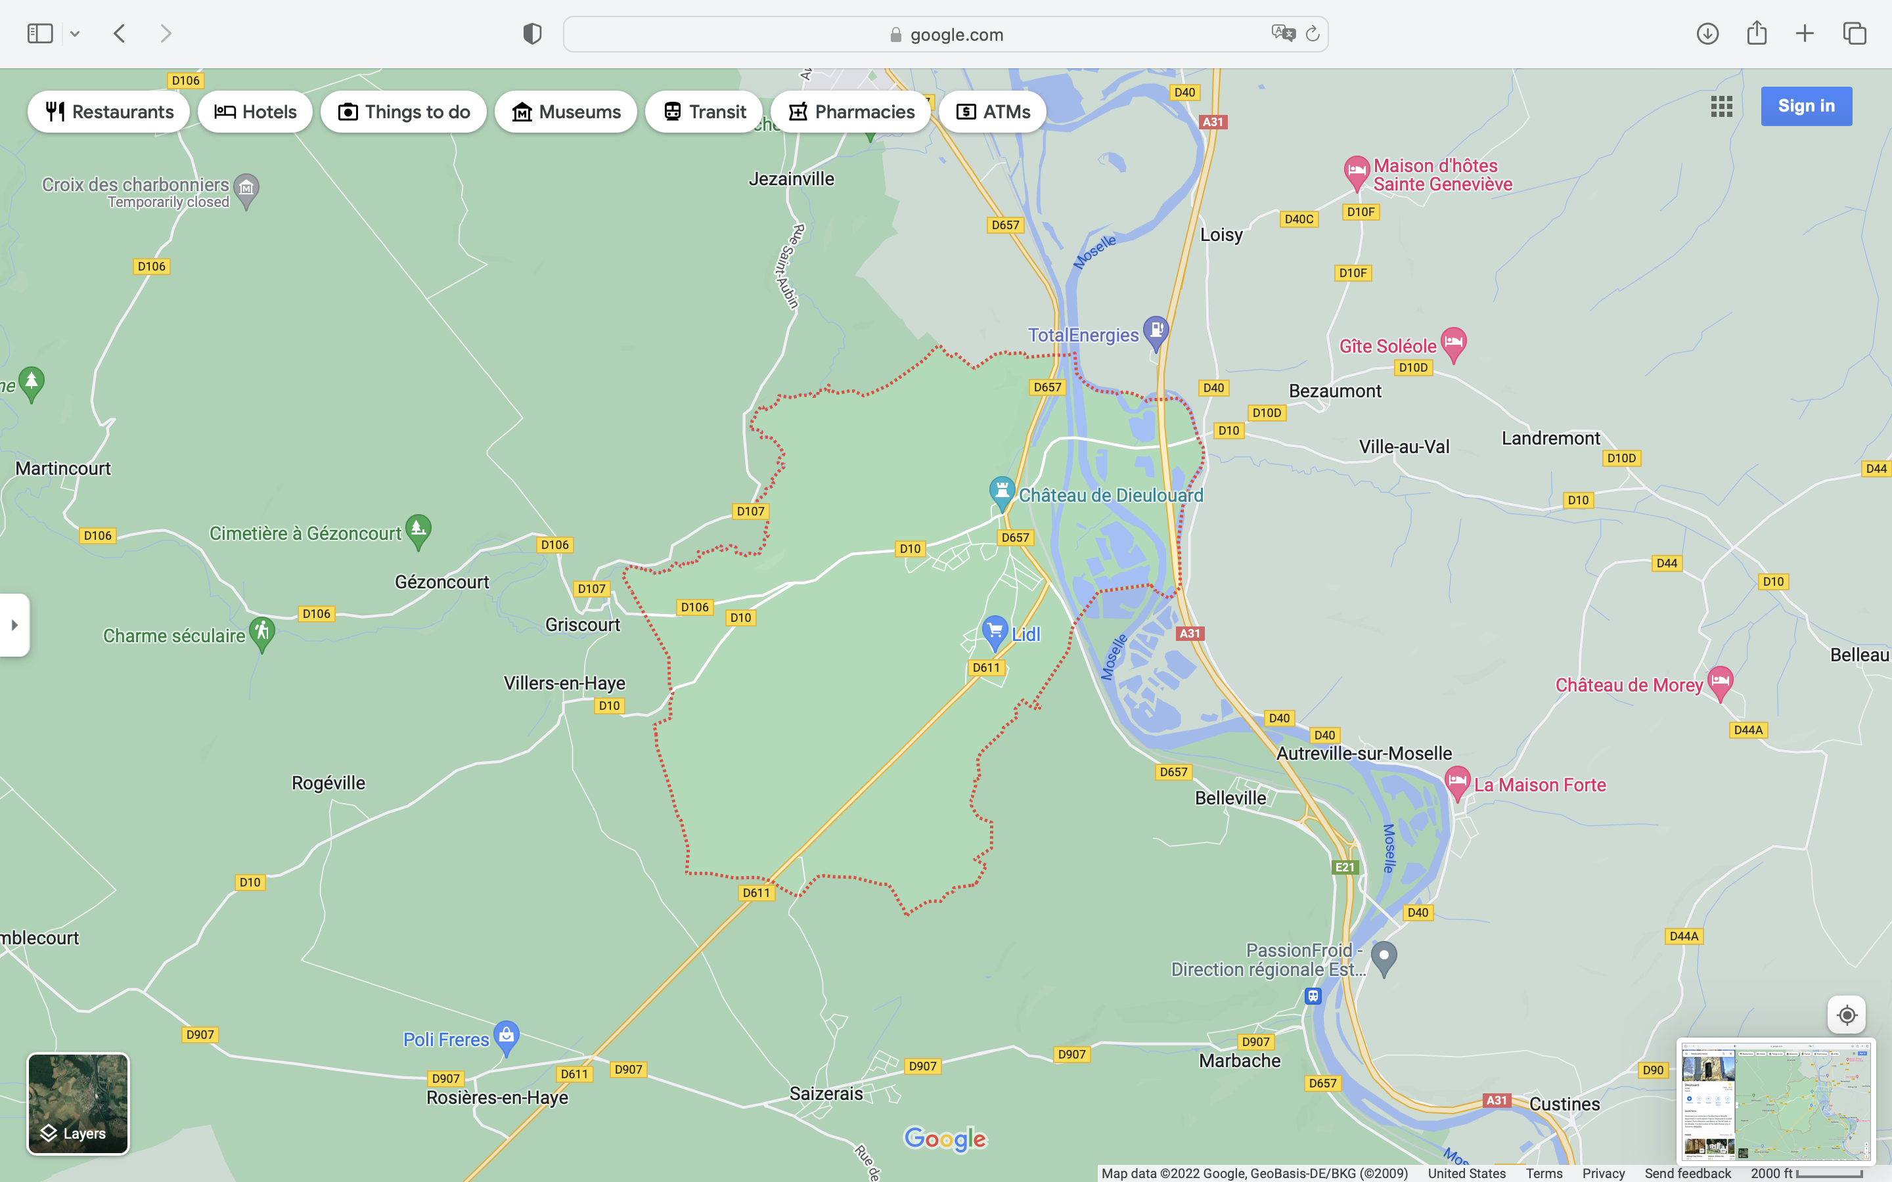The image size is (1892, 1182).
Task: Click the Google apps grid icon
Action: pyautogui.click(x=1721, y=106)
